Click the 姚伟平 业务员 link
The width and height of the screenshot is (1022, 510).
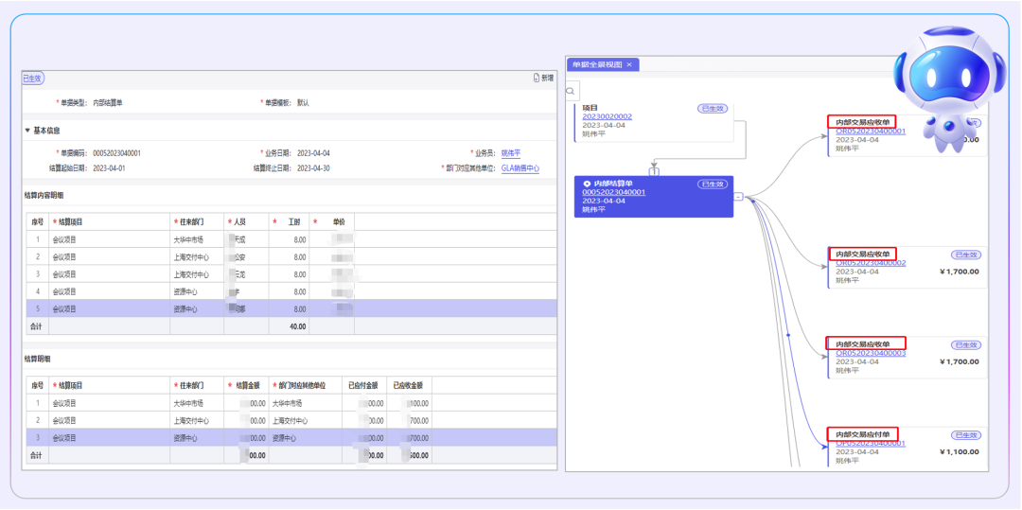click(511, 152)
